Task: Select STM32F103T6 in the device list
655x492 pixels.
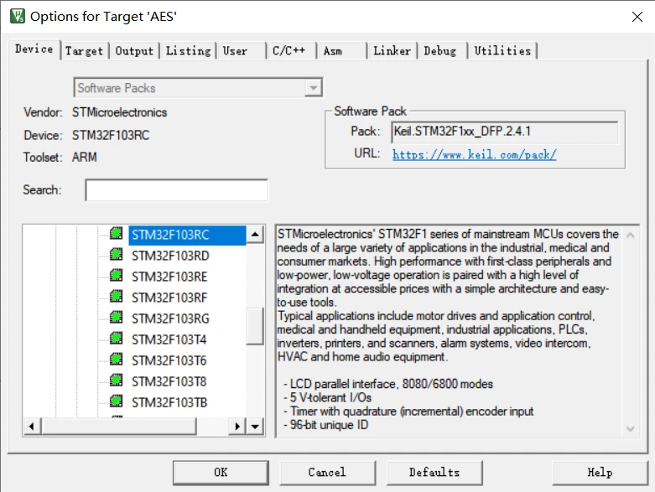Action: pyautogui.click(x=169, y=360)
